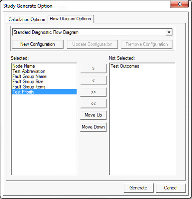The image size is (192, 199).
Task: Open the Flow Diagram Options tab
Action: [70, 19]
